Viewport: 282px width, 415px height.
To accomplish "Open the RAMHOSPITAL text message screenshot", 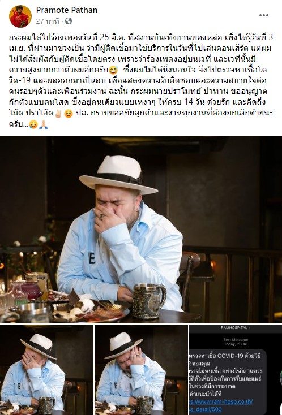I will pyautogui.click(x=236, y=370).
